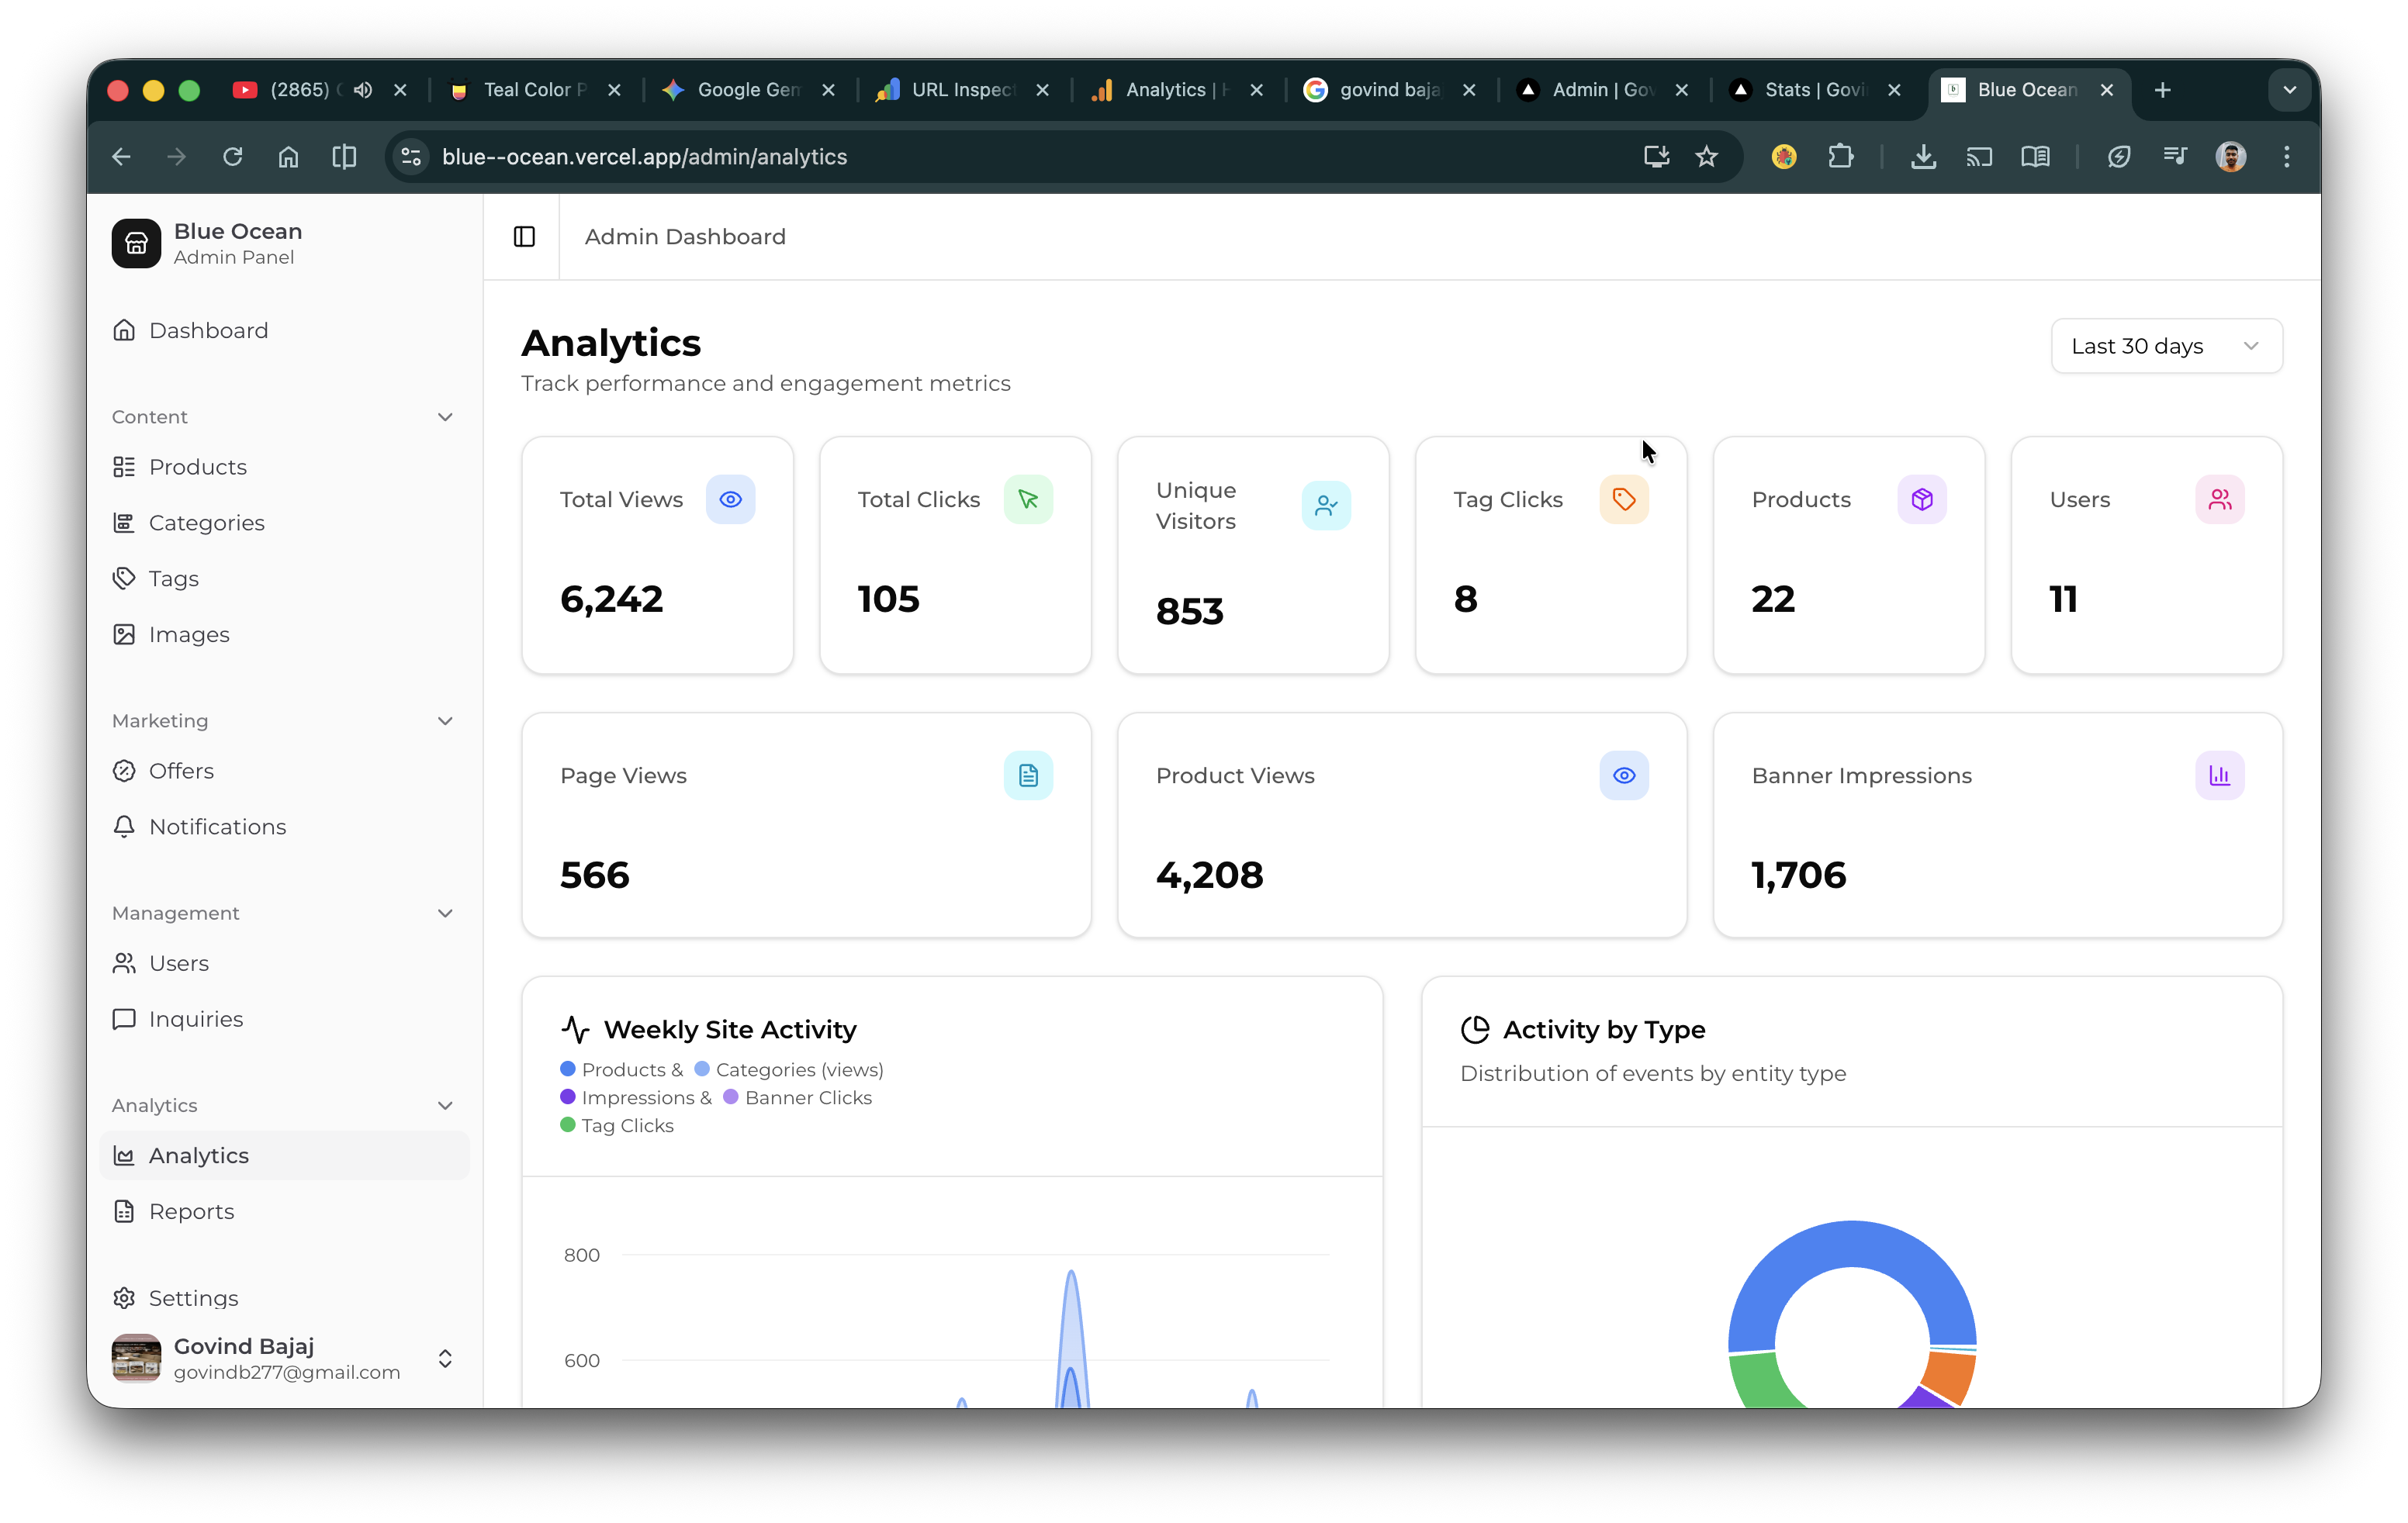Open the Last 30 days dropdown
Viewport: 2408px width, 1523px height.
2165,346
